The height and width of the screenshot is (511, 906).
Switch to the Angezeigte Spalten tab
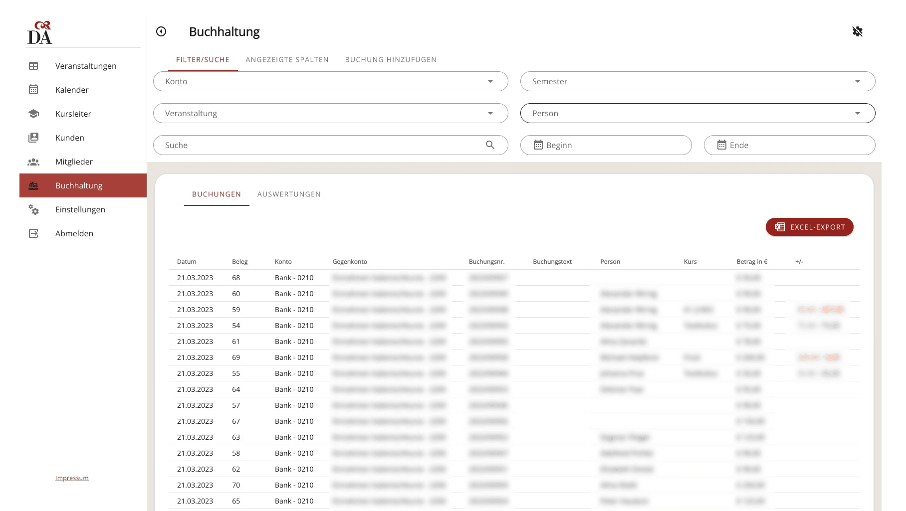click(287, 60)
